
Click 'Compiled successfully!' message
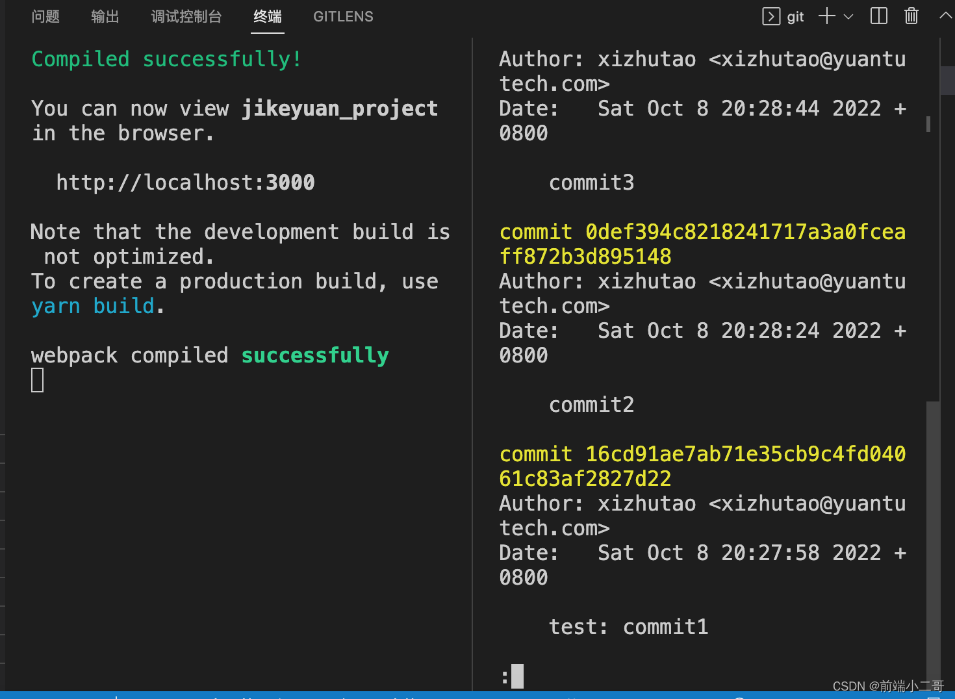coord(167,59)
